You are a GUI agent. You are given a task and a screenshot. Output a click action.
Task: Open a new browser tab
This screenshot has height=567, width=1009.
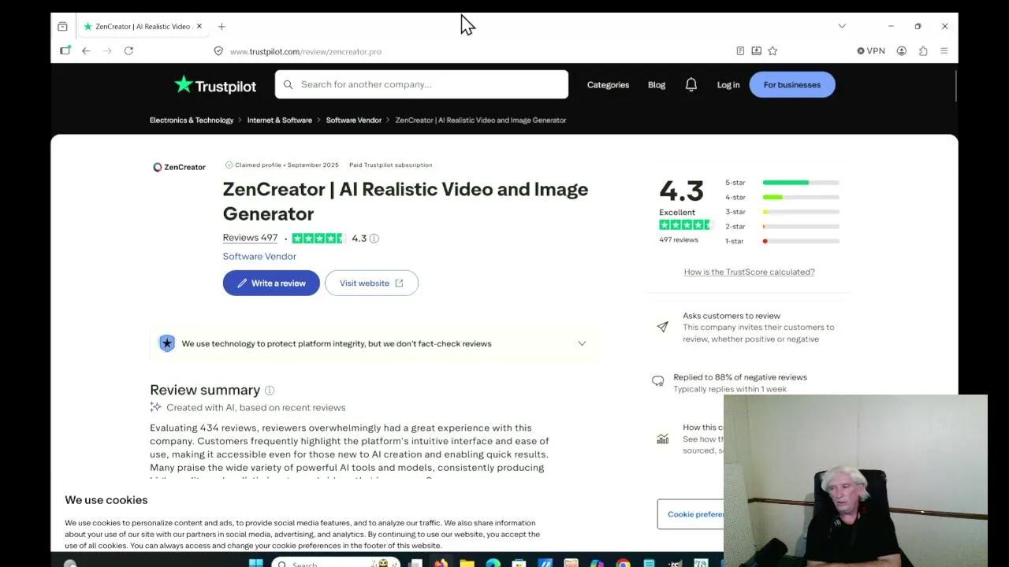[222, 26]
